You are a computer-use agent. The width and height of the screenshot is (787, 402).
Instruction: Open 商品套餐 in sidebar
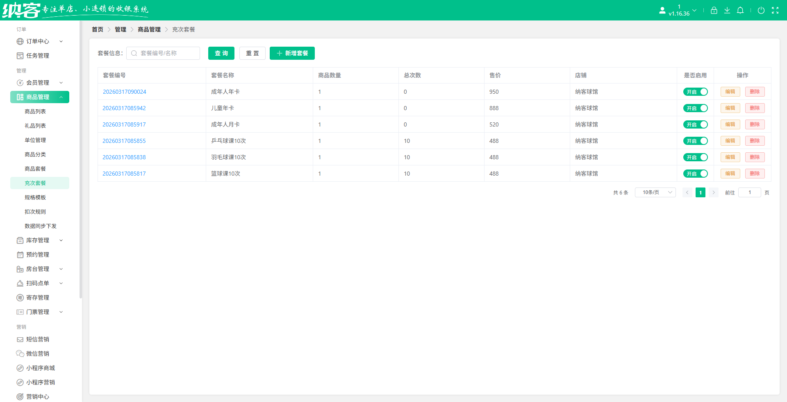tap(35, 169)
